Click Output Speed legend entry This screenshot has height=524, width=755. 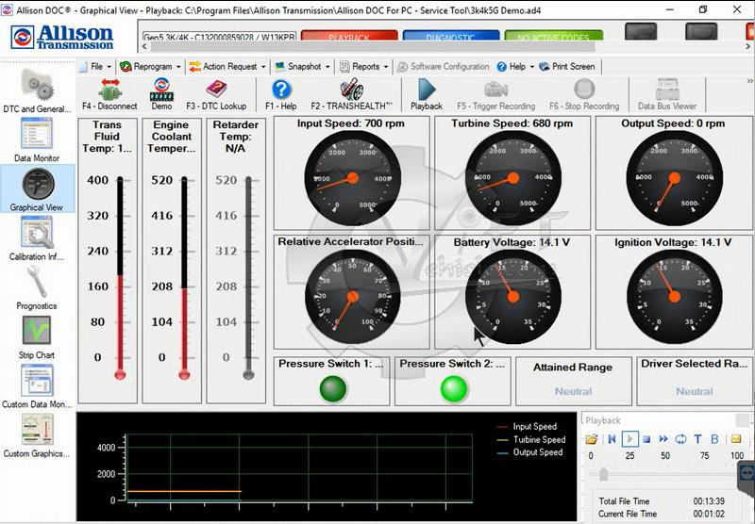point(530,452)
